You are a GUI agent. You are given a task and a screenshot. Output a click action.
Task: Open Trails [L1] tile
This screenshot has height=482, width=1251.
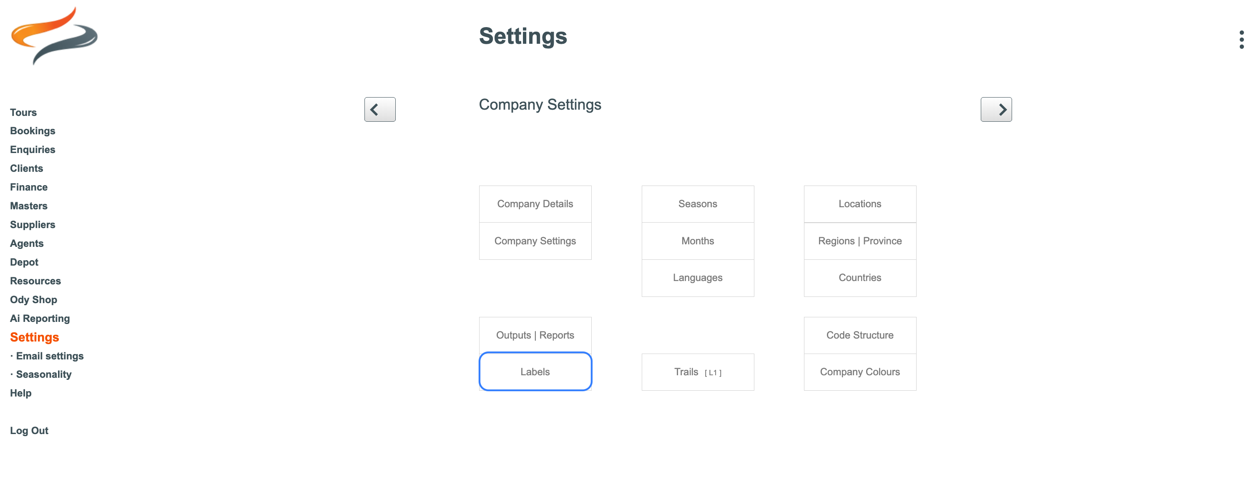point(697,372)
